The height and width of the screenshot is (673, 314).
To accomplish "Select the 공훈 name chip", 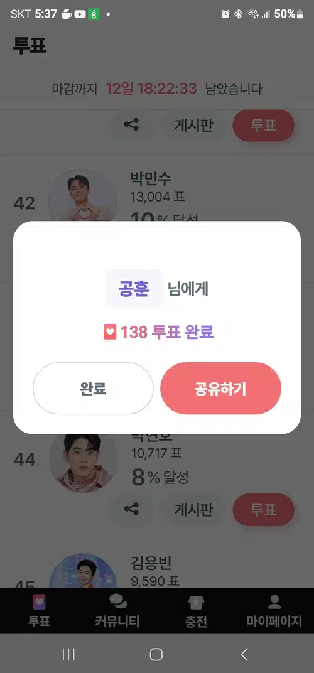I will pyautogui.click(x=134, y=289).
